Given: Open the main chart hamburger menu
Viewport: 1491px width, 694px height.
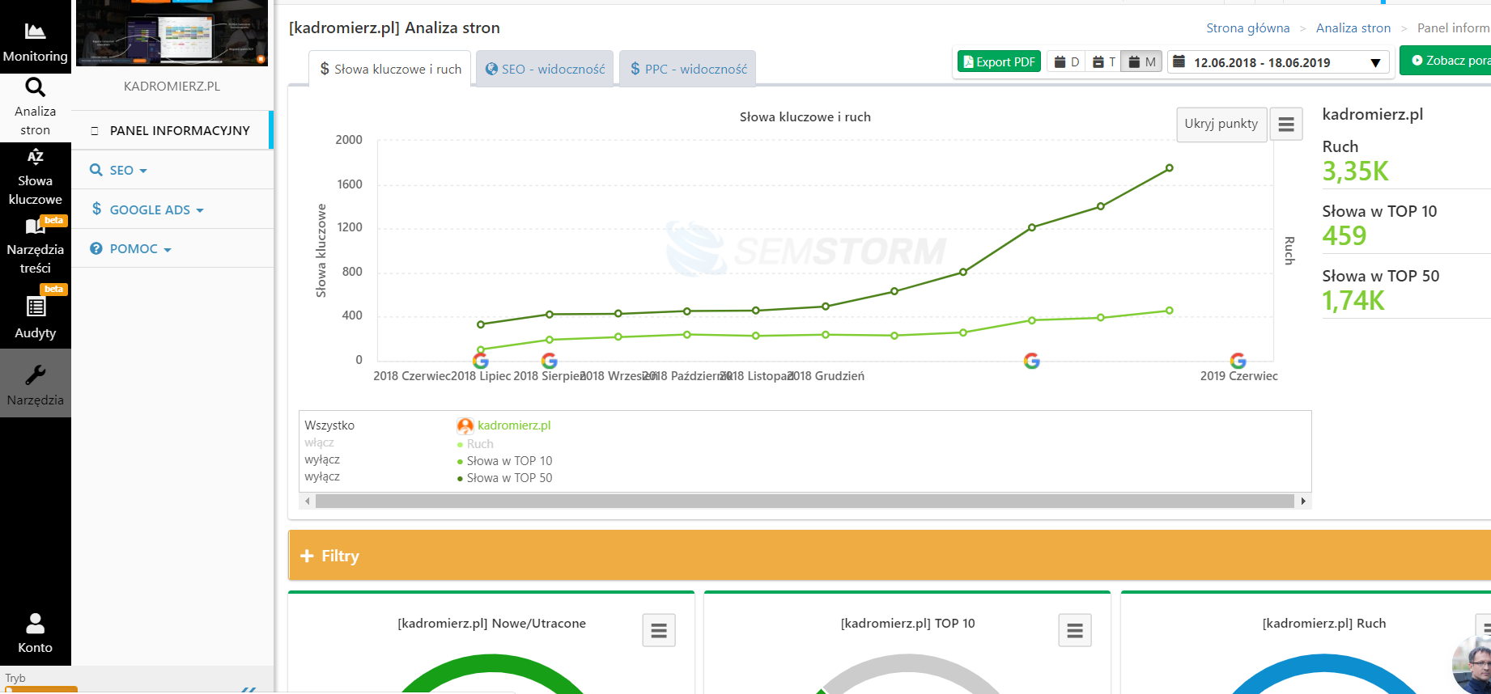Looking at the screenshot, I should (1286, 125).
